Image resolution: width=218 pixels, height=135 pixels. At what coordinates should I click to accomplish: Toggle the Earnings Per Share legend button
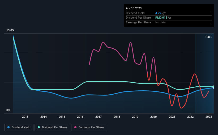89,128
